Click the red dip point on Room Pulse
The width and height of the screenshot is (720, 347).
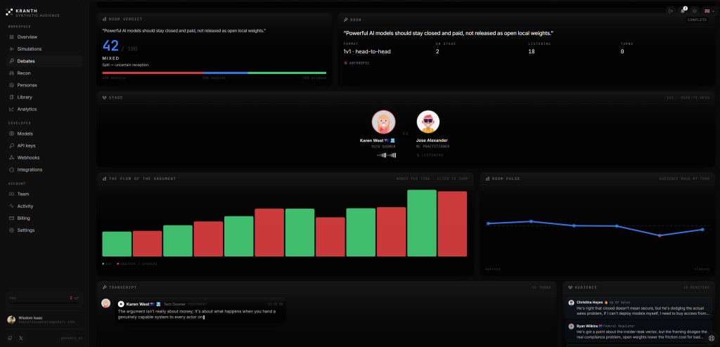click(x=660, y=235)
